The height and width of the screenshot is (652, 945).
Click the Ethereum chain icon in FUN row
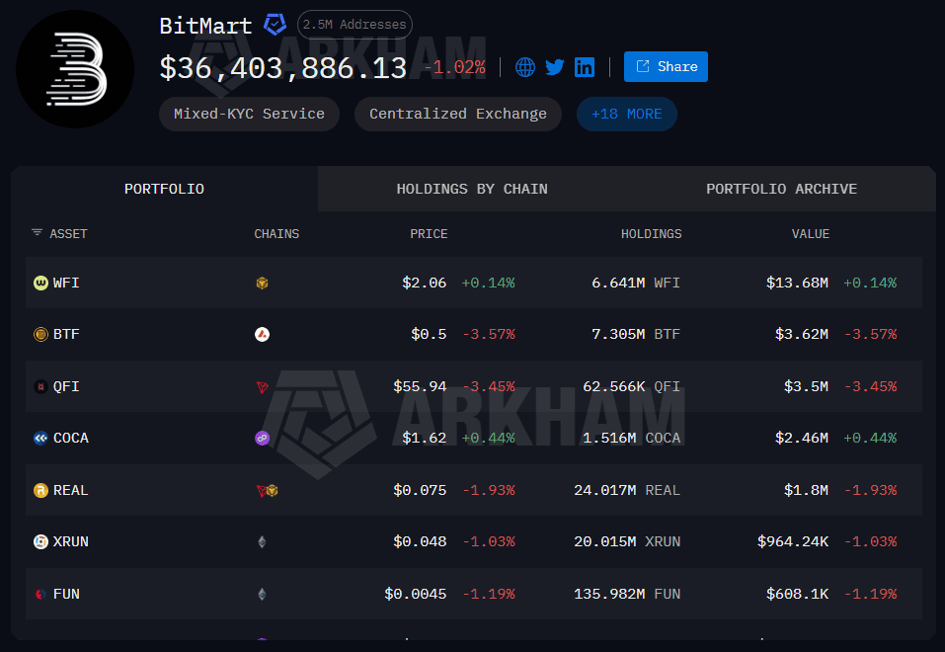coord(262,594)
